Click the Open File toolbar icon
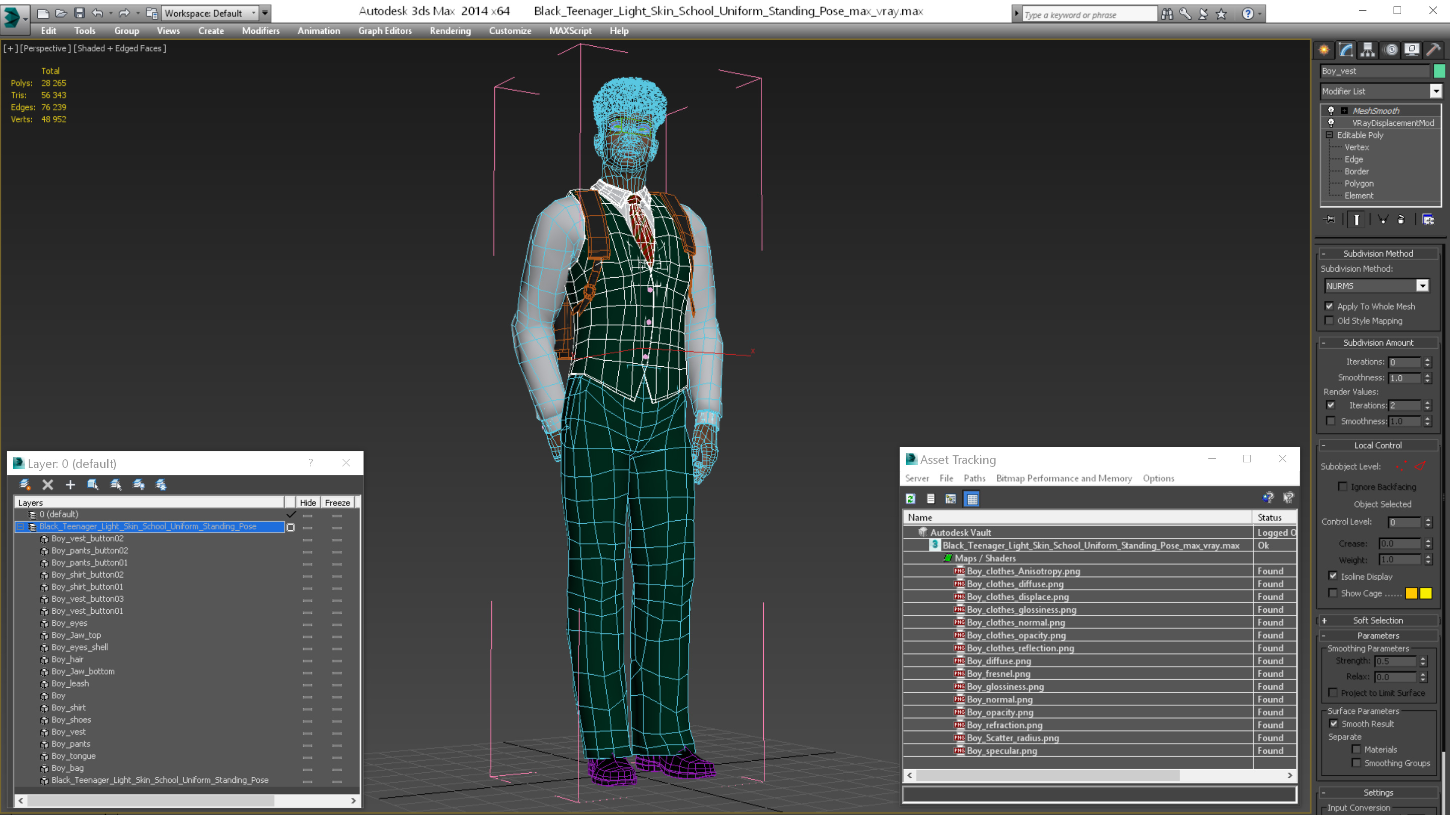Screen dimensions: 1450x815 click(x=61, y=13)
